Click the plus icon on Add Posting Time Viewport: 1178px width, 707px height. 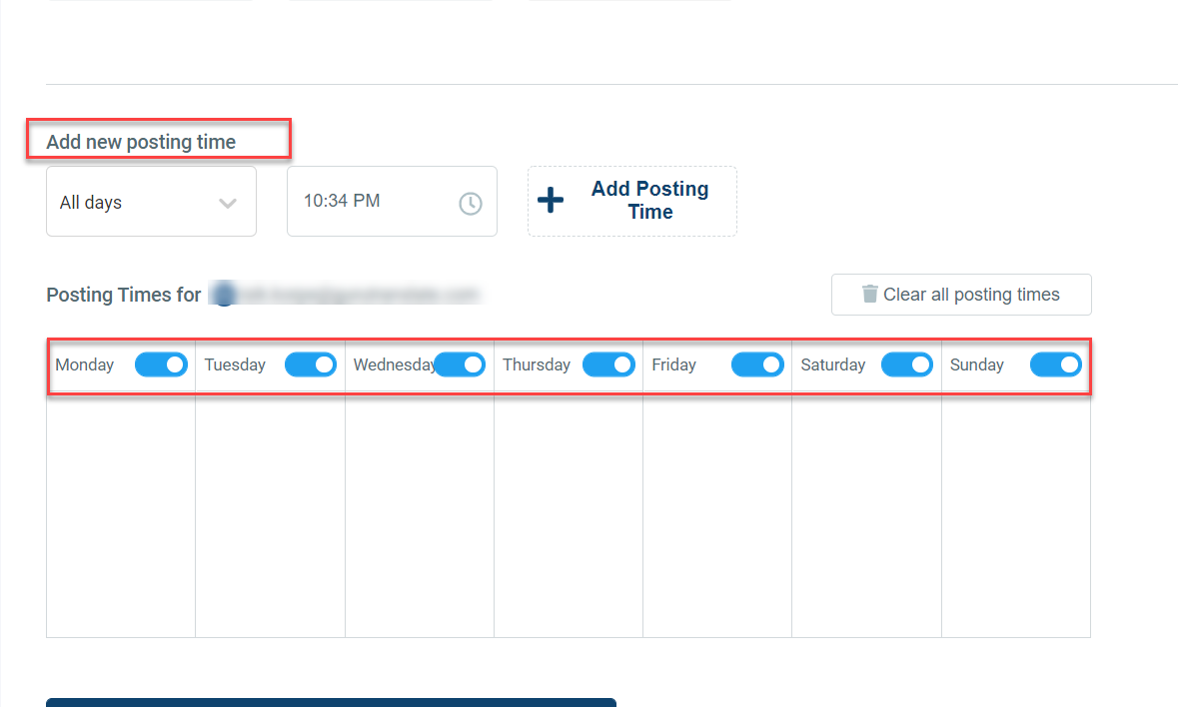(x=551, y=201)
